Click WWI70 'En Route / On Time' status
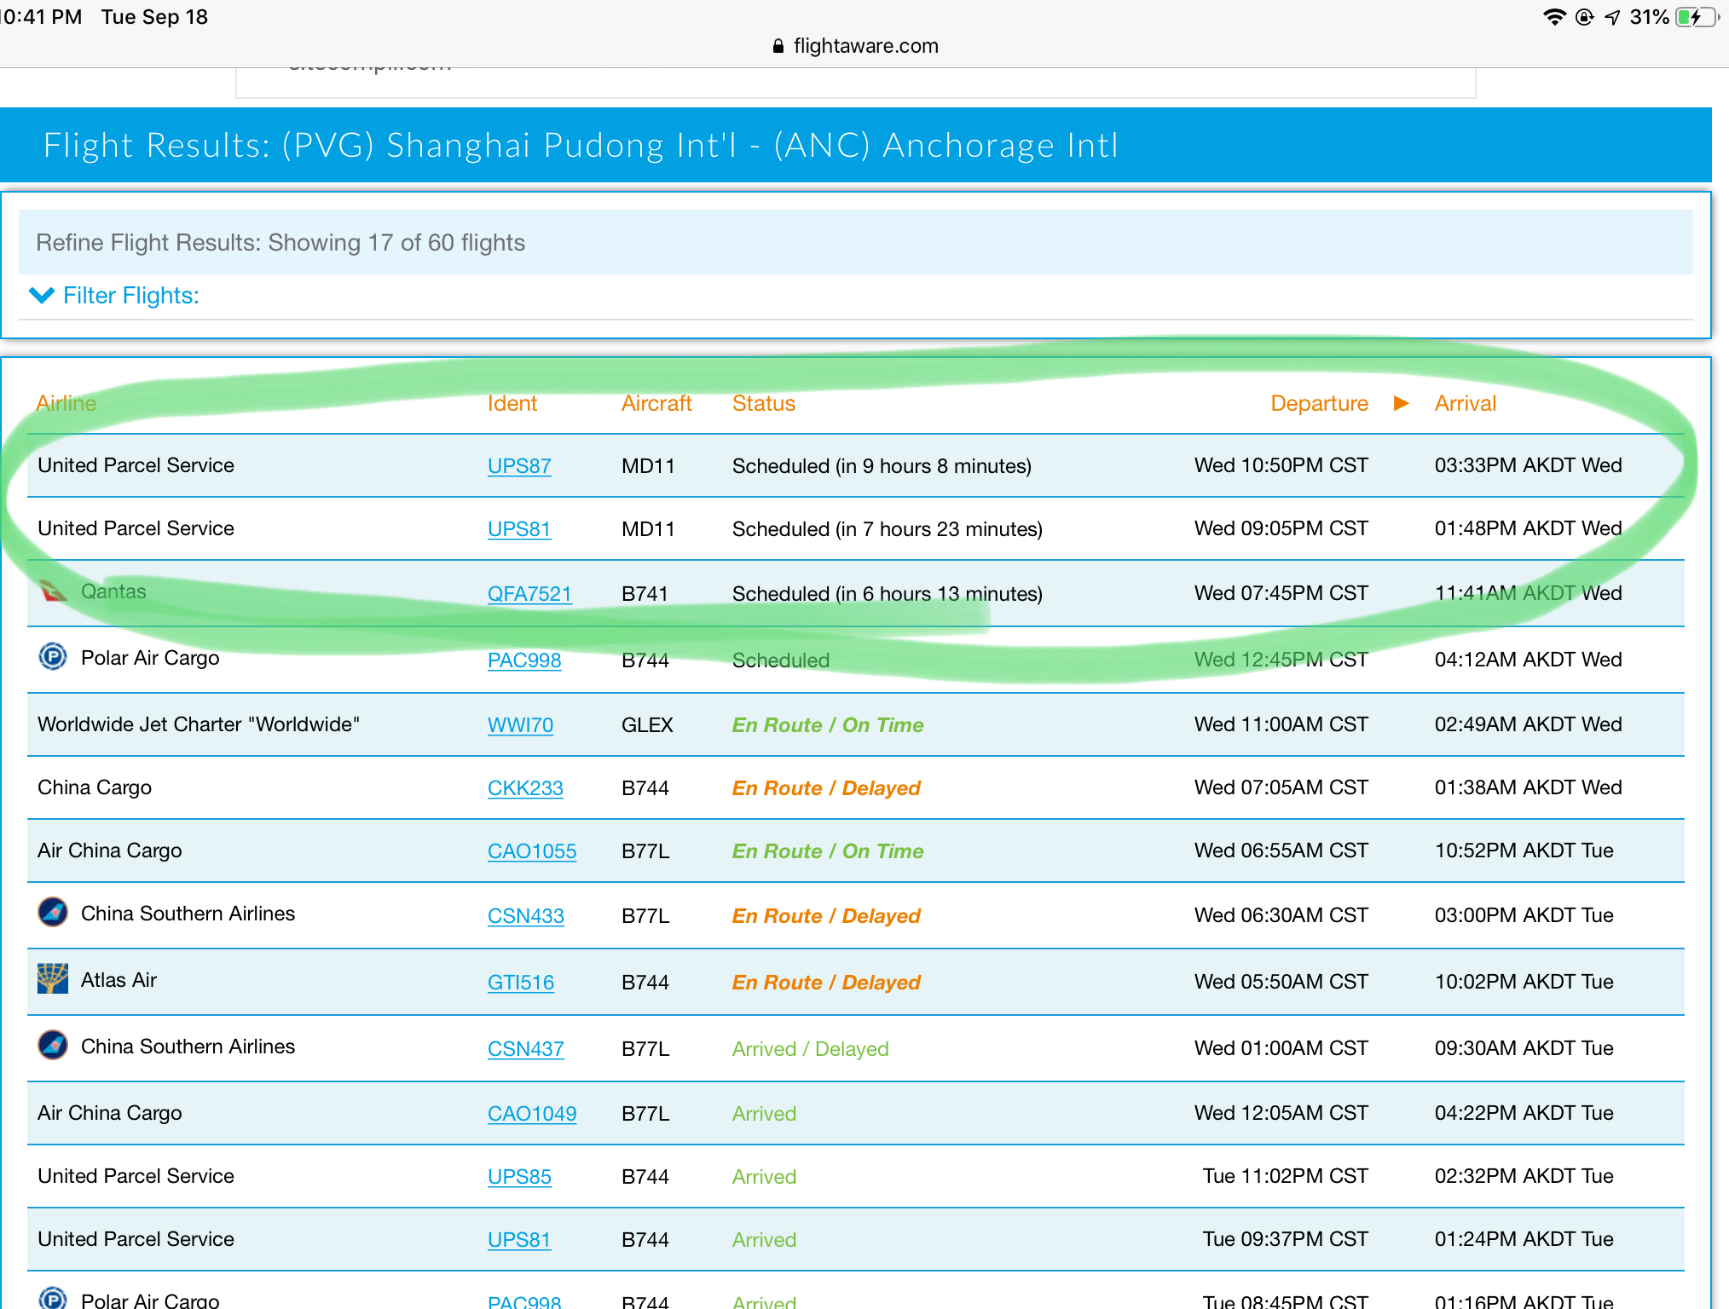Viewport: 1729px width, 1309px height. (828, 725)
